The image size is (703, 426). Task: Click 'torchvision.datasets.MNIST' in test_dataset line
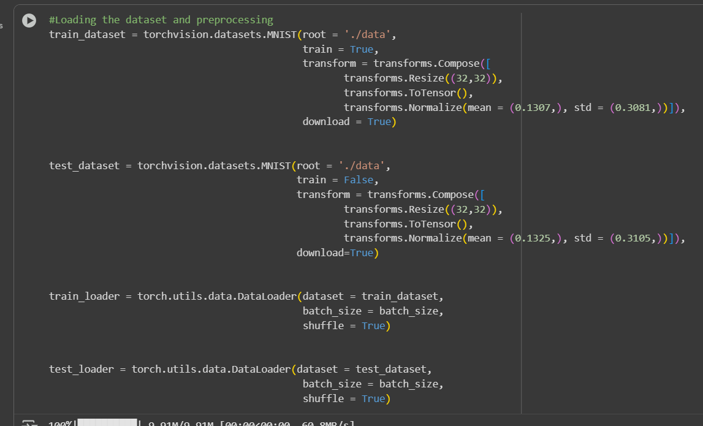(x=214, y=166)
